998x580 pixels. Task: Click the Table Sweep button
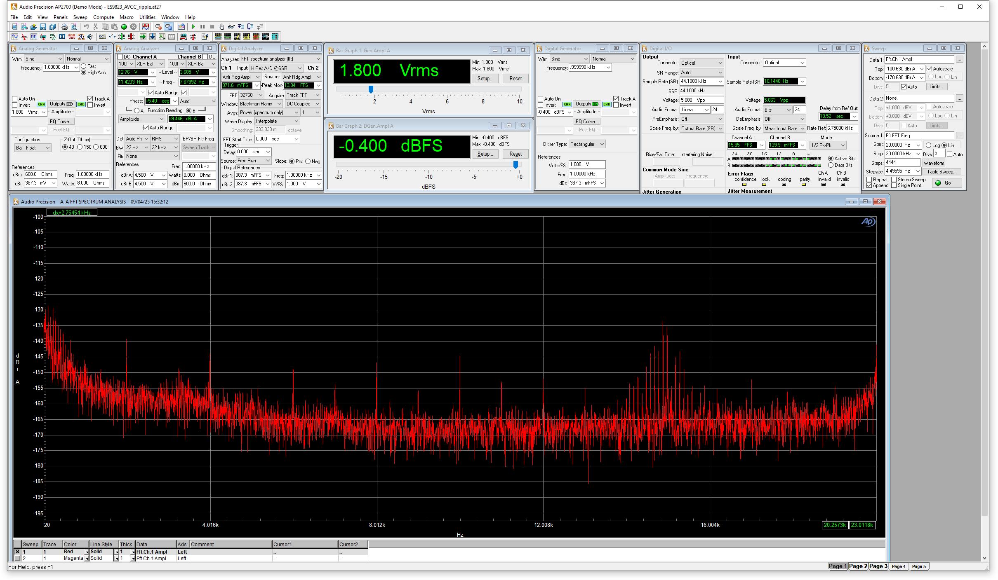pyautogui.click(x=942, y=172)
